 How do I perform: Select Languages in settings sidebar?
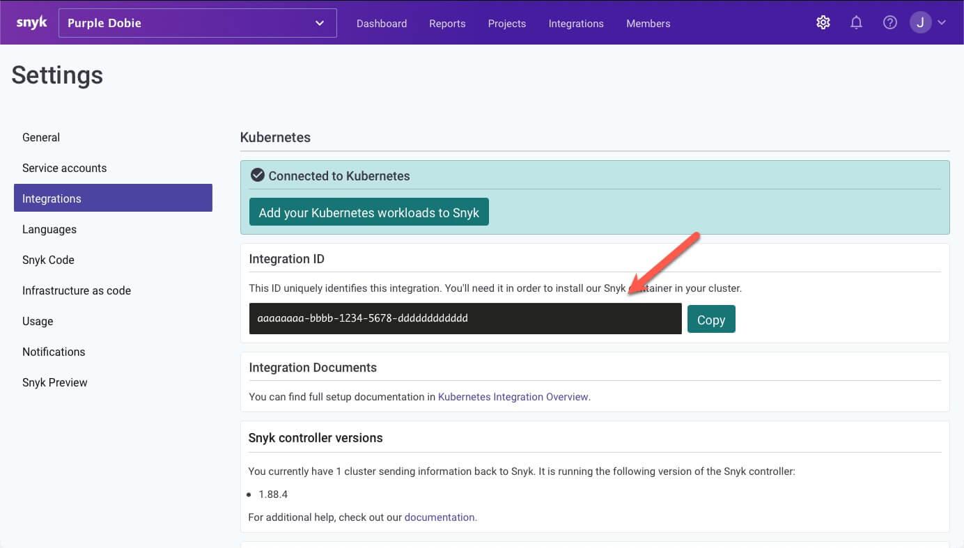click(113, 229)
